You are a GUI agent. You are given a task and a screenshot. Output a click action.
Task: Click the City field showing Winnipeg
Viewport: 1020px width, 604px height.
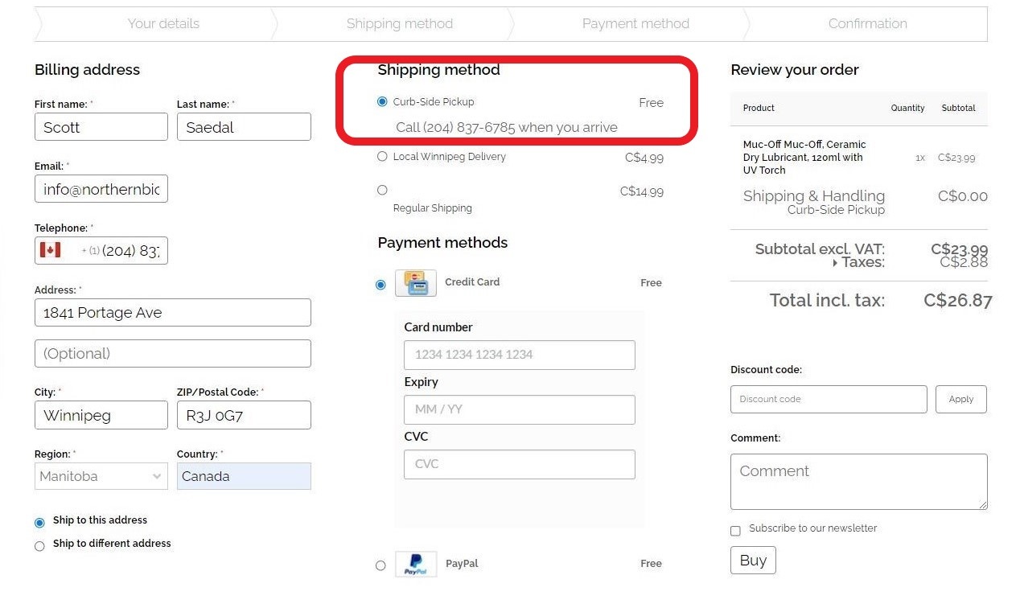tap(101, 415)
